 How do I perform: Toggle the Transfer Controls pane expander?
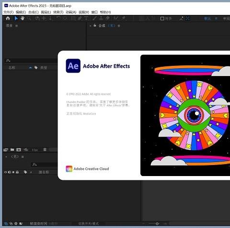tap(11, 223)
